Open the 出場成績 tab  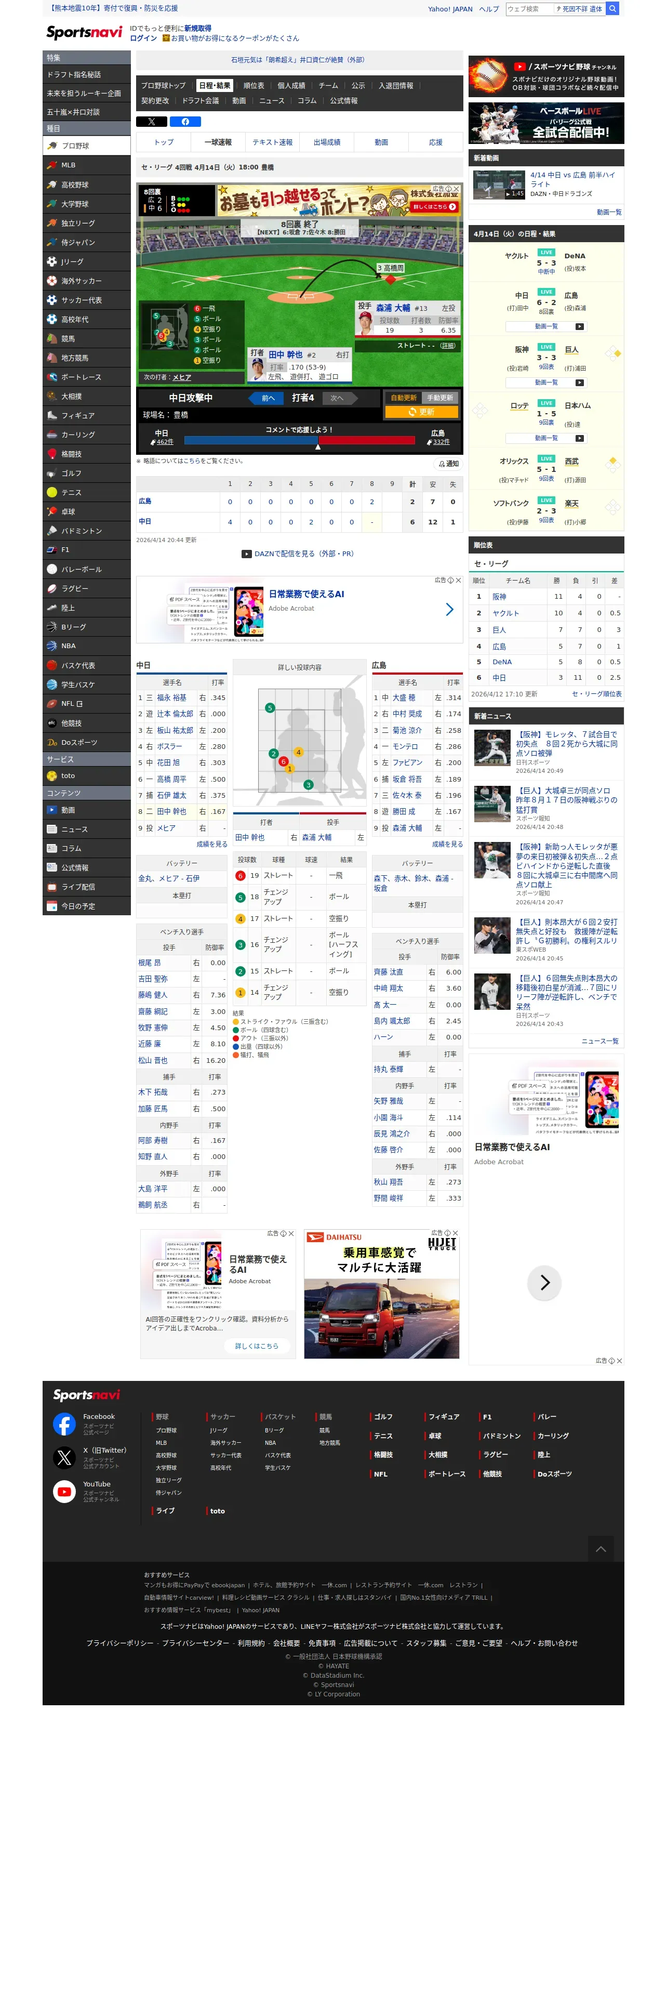(327, 142)
